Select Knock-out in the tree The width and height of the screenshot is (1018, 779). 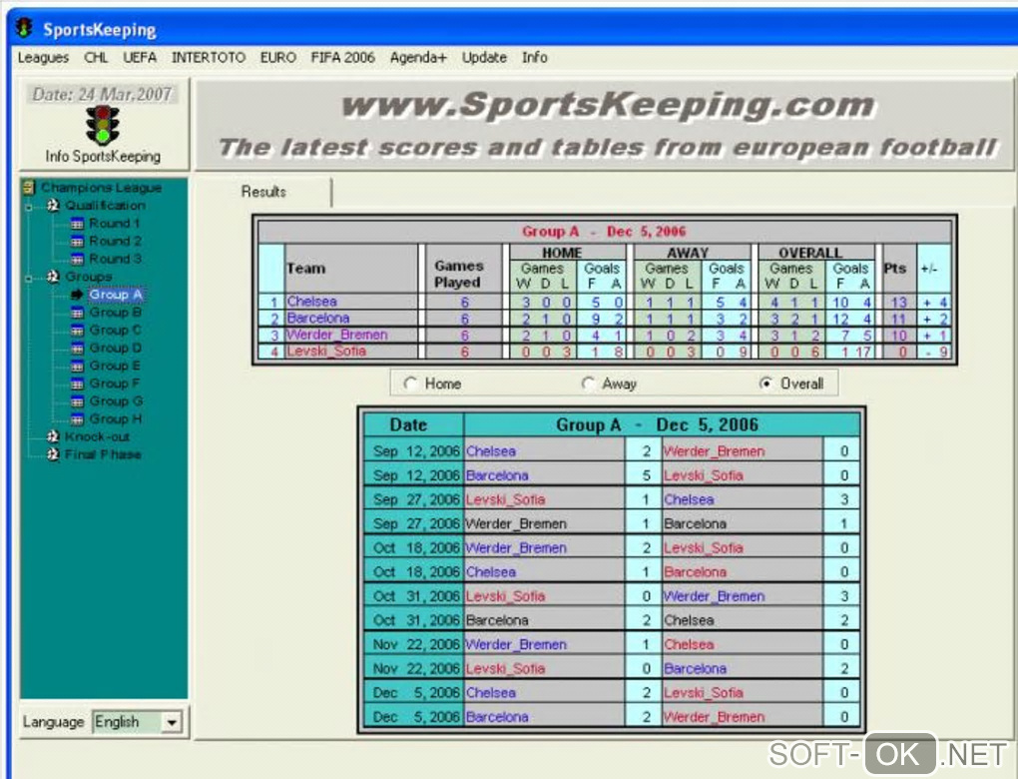coord(97,436)
